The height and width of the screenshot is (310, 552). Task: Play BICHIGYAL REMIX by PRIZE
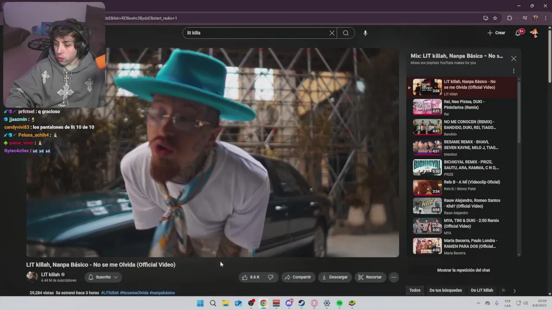pyautogui.click(x=461, y=167)
